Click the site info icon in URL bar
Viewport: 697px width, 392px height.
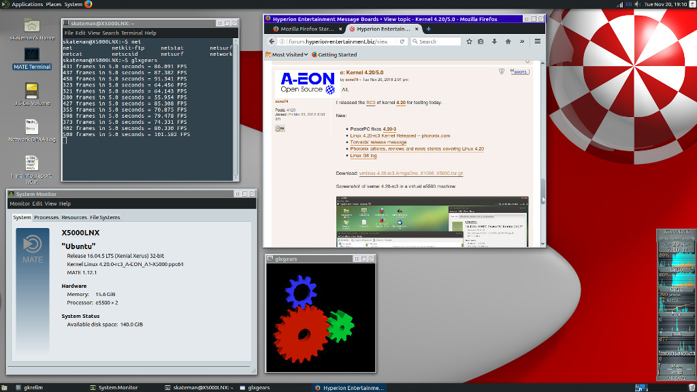(x=282, y=42)
